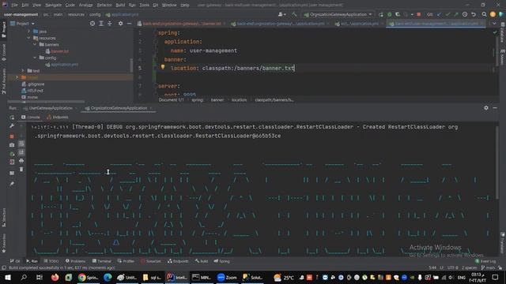
Task: Expand the java folder in project tree
Action: pyautogui.click(x=28, y=32)
